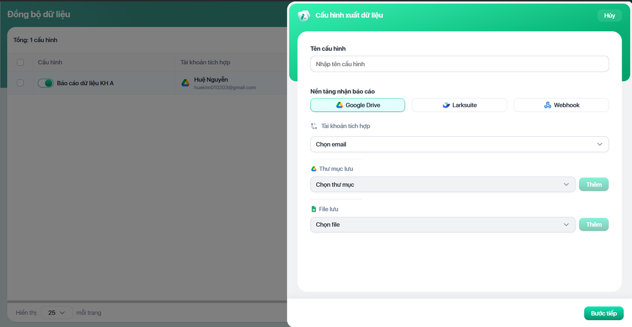The image size is (632, 327).
Task: Tick the checkbox for the Báo cáo dữ liệu row
Action: (20, 83)
